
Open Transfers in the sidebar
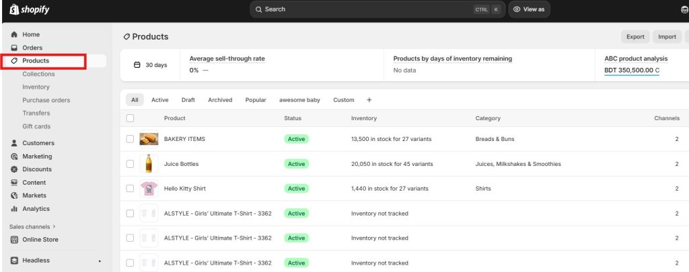(x=36, y=114)
